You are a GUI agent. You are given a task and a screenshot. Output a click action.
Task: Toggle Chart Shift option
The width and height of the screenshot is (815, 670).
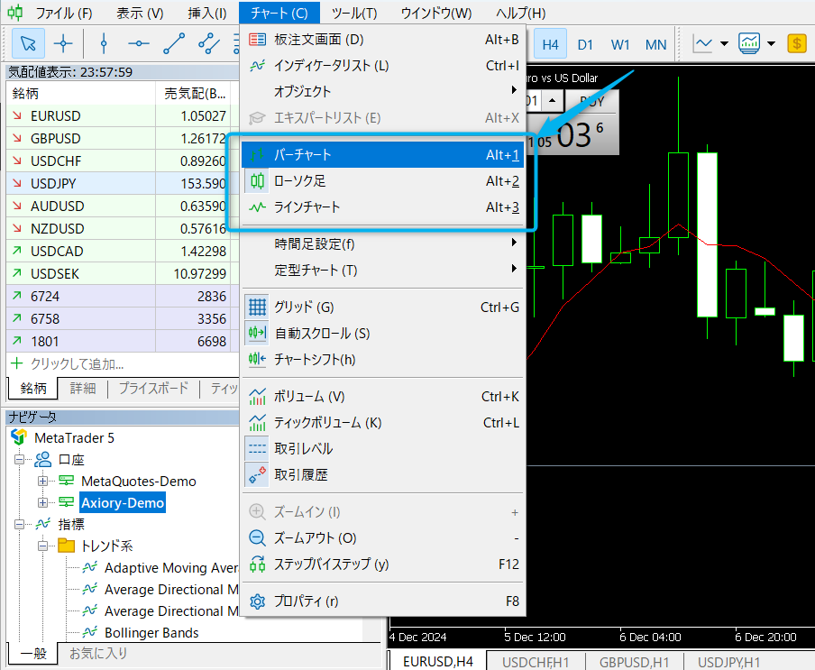[x=383, y=359]
